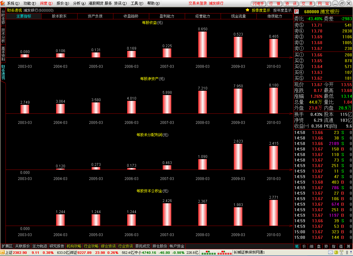Screen dimensions: 353x256
Task: Click the antenna signal icon in the status bar
Action: pos(342,252)
